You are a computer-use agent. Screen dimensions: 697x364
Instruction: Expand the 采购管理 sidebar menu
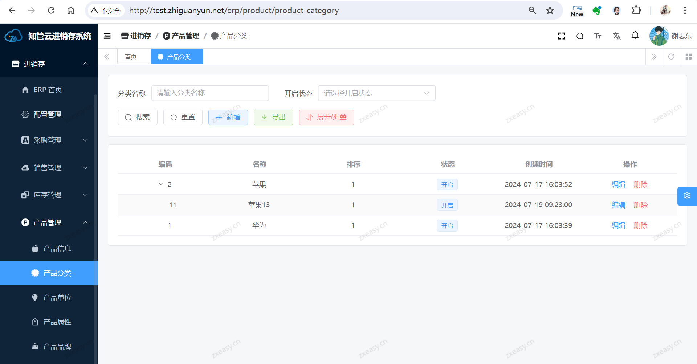tap(54, 140)
